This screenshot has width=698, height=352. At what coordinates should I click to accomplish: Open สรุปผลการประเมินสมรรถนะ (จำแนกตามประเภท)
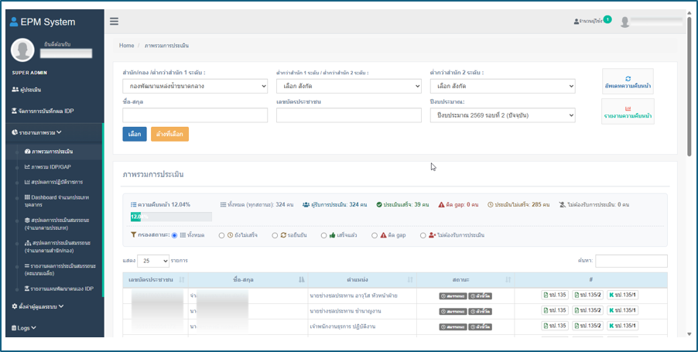click(x=58, y=224)
